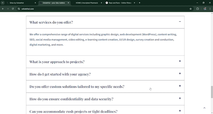The image size is (213, 114).
Task: Switch to Reps and Runs tab
Action: pos(120,3)
